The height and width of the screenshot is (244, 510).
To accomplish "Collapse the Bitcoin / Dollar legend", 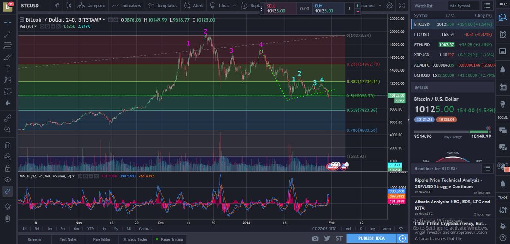I will 21,20.
